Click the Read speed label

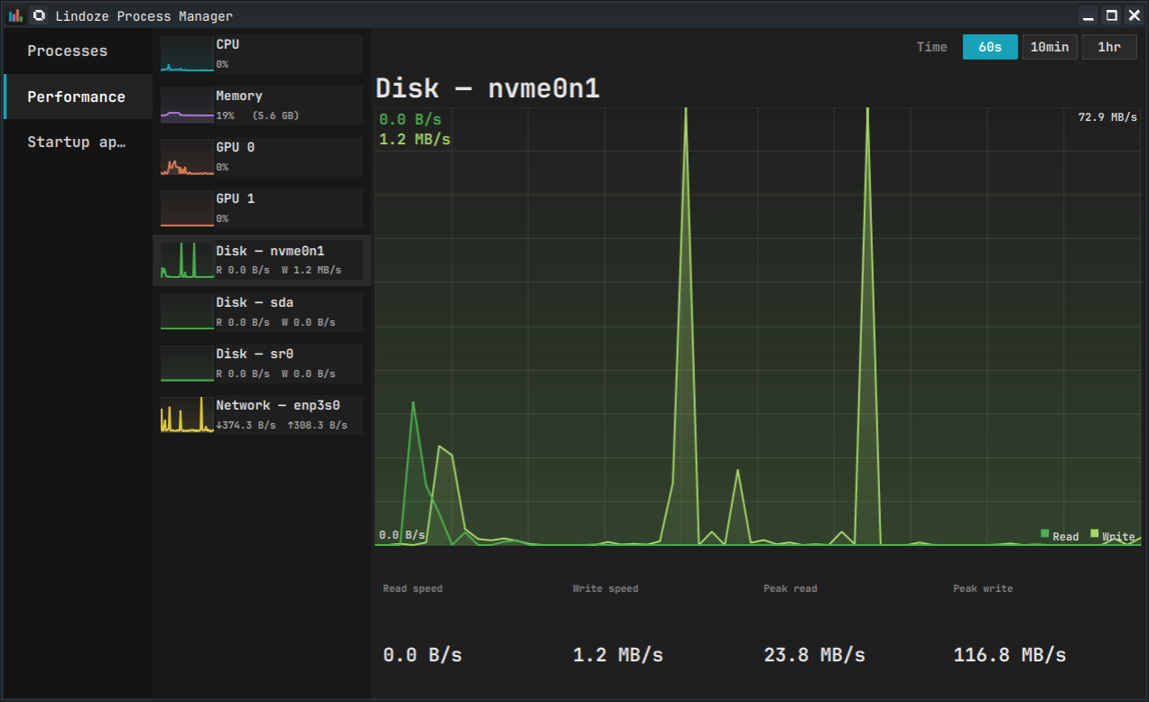click(412, 588)
